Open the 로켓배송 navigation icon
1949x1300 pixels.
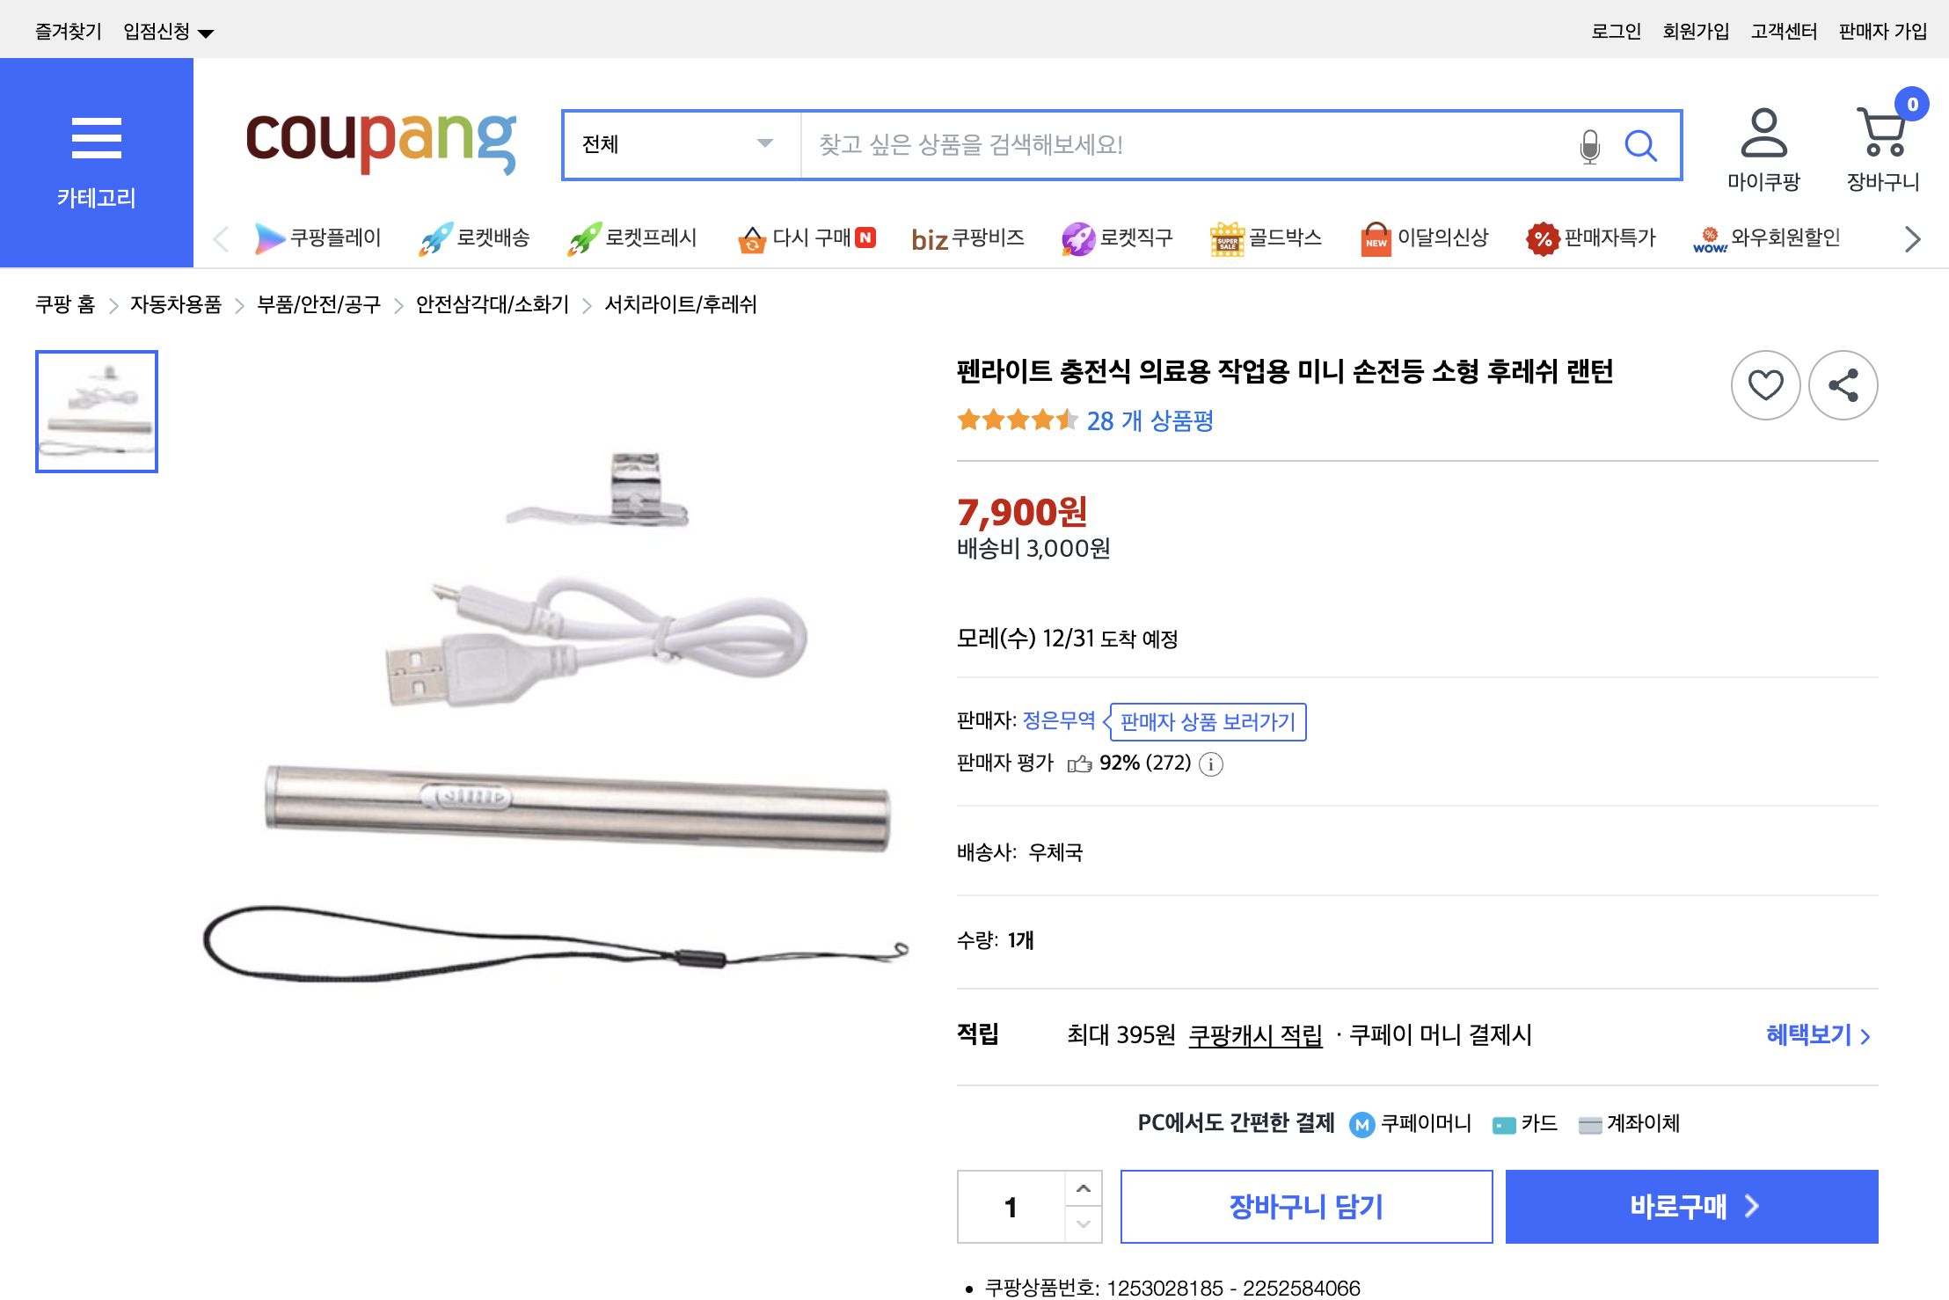[436, 237]
